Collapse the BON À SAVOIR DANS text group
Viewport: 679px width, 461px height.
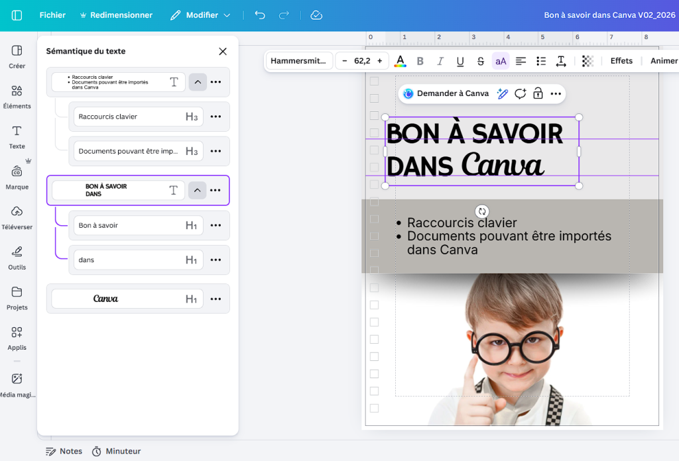[x=197, y=190]
